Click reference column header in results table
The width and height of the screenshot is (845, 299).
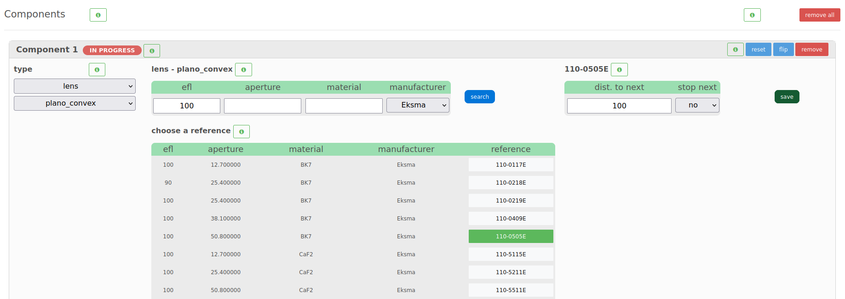511,149
